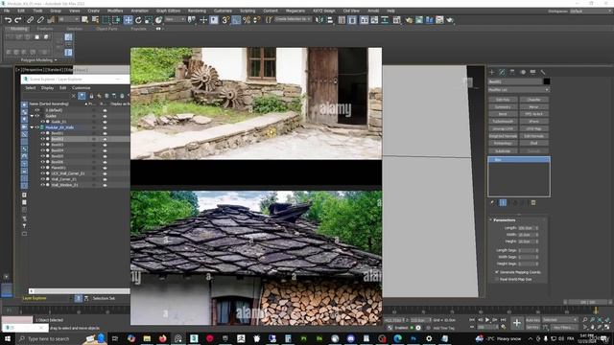Activate the Unlink Selection tool
This screenshot has width=614, height=345.
40,20
